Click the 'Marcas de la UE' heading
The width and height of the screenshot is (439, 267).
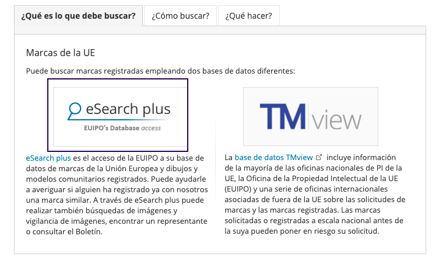click(x=61, y=53)
